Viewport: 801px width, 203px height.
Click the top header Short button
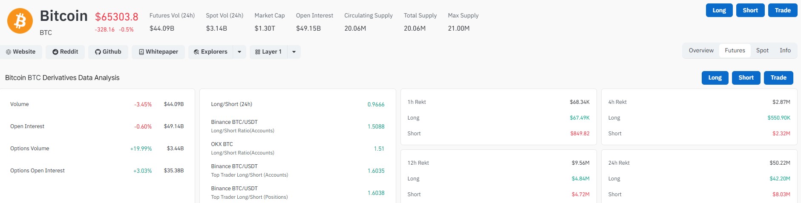750,10
